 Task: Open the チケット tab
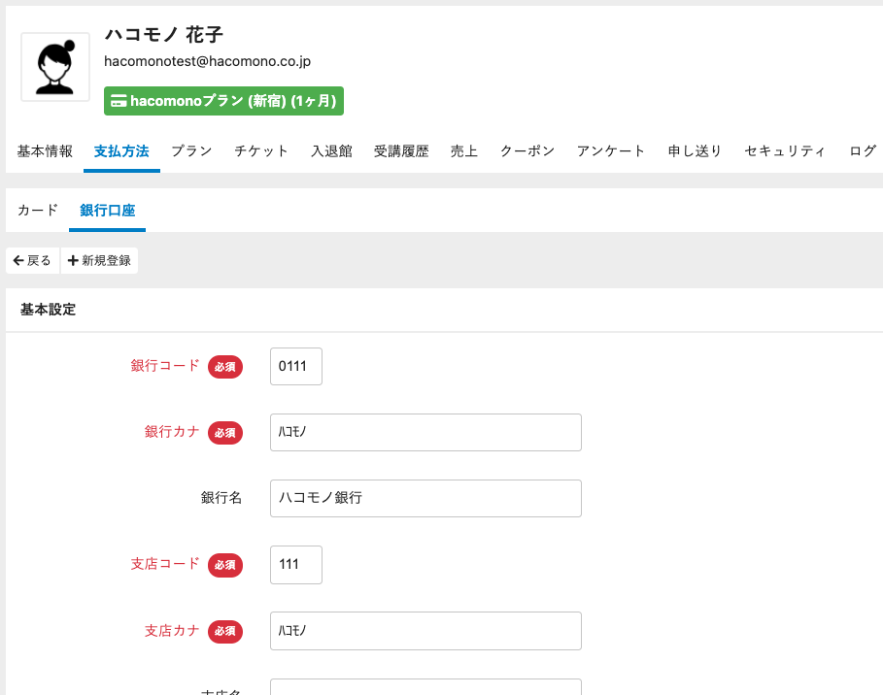[261, 151]
